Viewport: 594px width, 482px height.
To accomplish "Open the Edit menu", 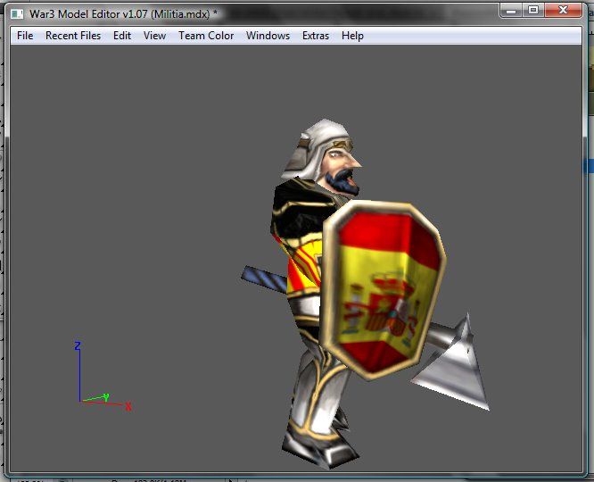I will (x=122, y=36).
